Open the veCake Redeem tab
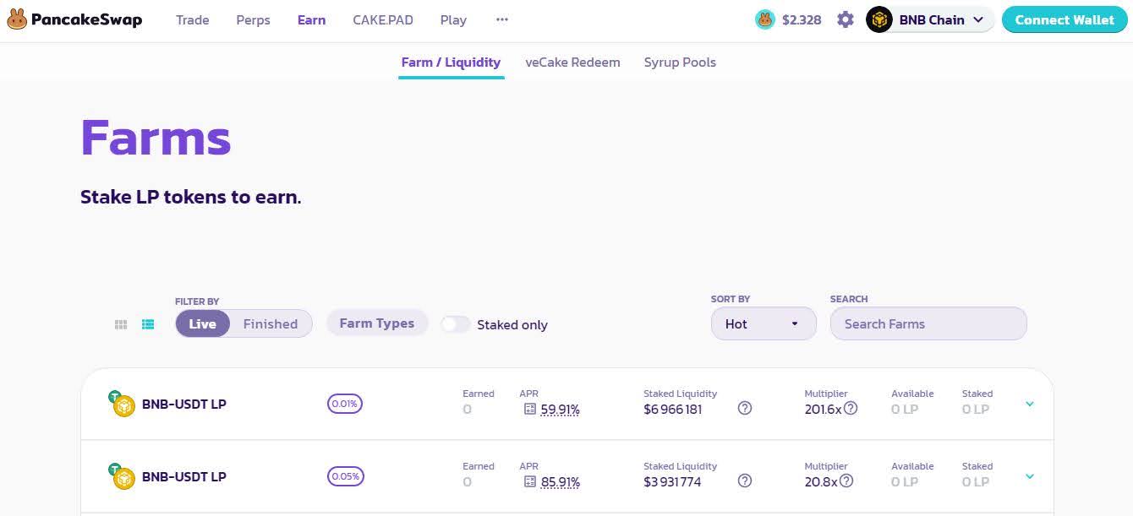This screenshot has height=516, width=1133. pyautogui.click(x=572, y=62)
